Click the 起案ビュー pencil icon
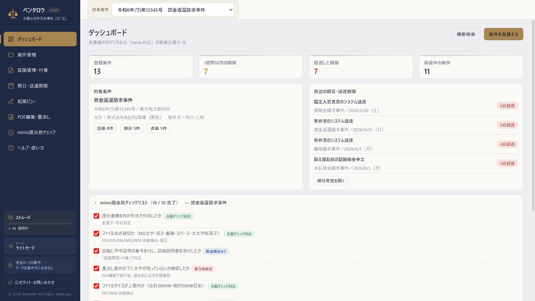The height and width of the screenshot is (301, 535). (11, 101)
